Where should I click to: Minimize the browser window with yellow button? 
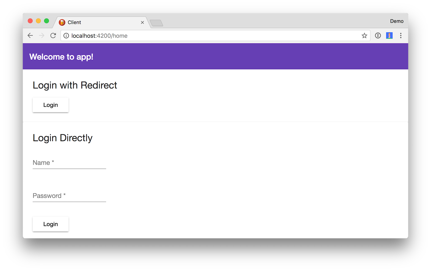(x=39, y=21)
